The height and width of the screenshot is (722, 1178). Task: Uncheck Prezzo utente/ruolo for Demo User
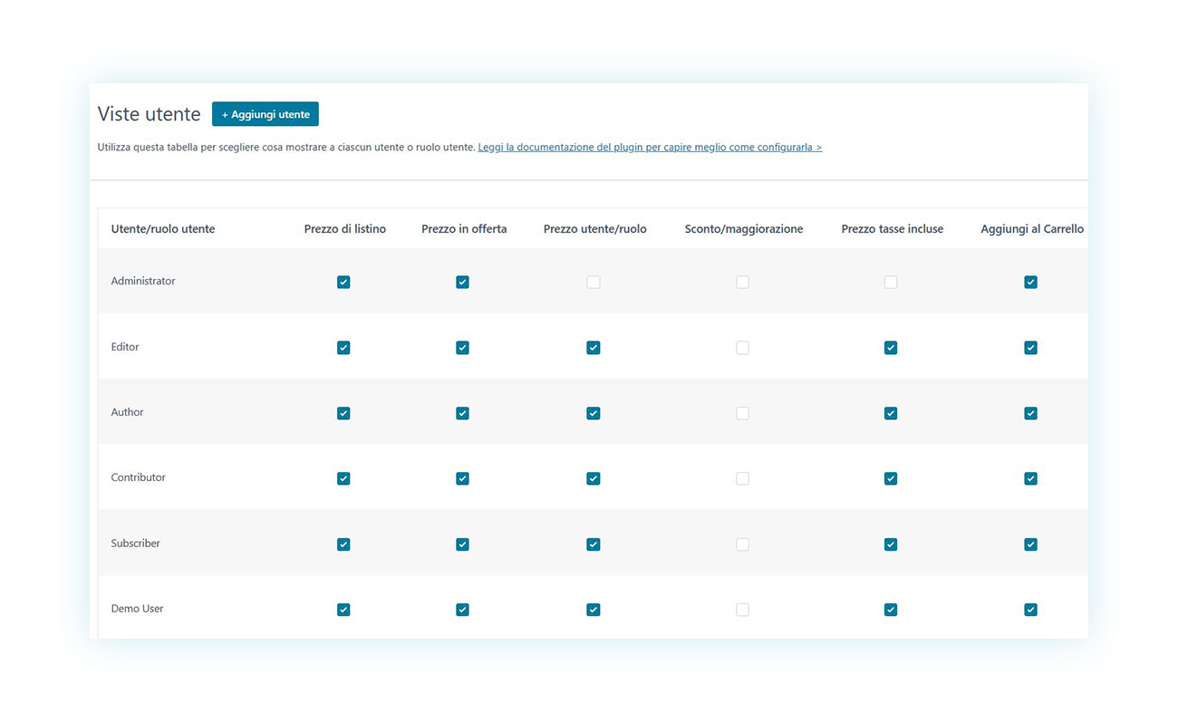[x=594, y=610]
